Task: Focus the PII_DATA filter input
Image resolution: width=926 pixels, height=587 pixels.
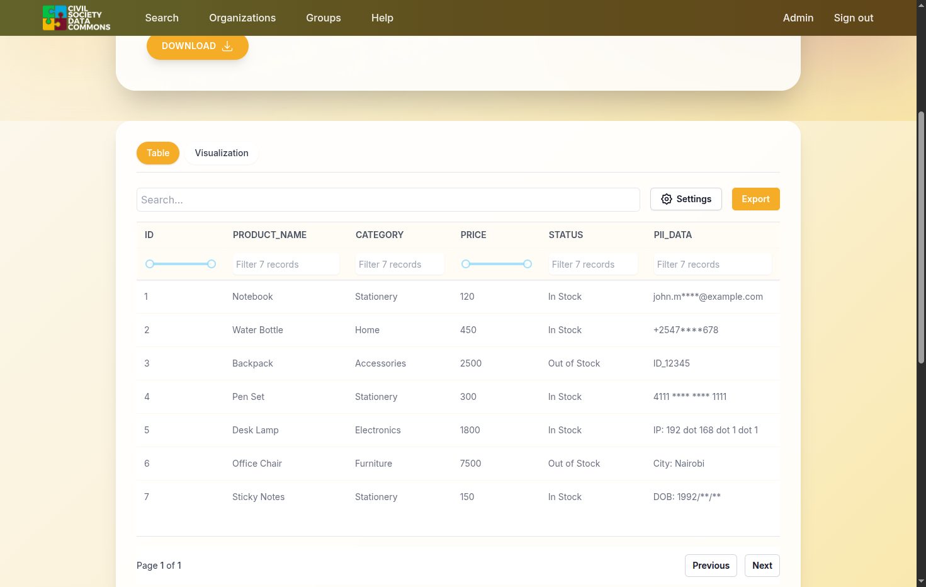Action: [713, 265]
